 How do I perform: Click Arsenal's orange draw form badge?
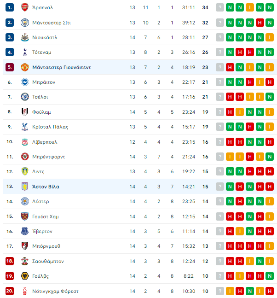point(250,8)
